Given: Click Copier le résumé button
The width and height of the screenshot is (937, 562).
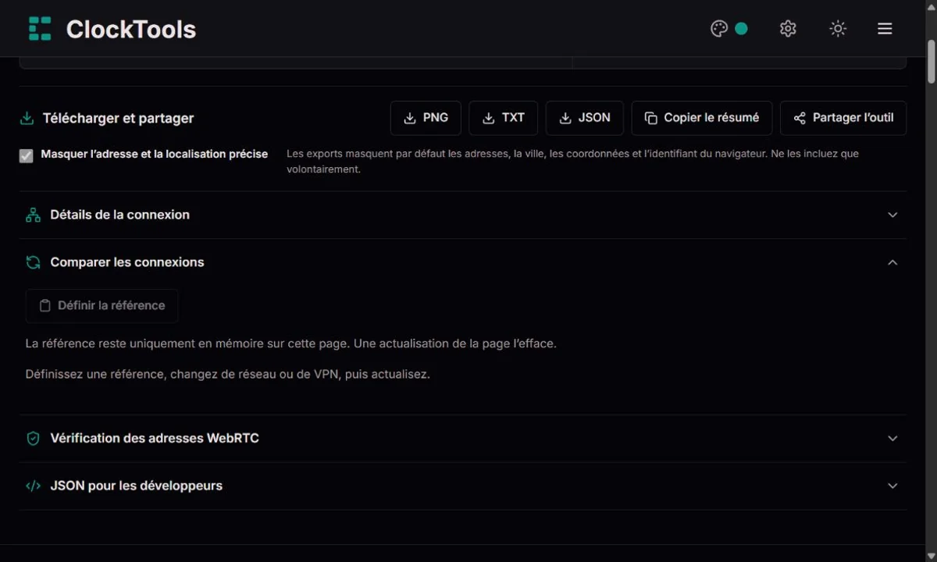Looking at the screenshot, I should [x=701, y=118].
